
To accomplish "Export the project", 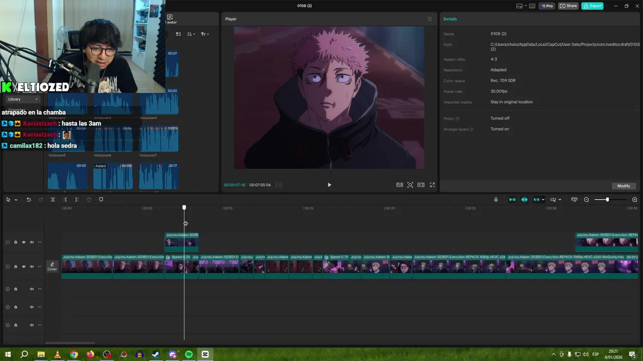I will click(592, 6).
